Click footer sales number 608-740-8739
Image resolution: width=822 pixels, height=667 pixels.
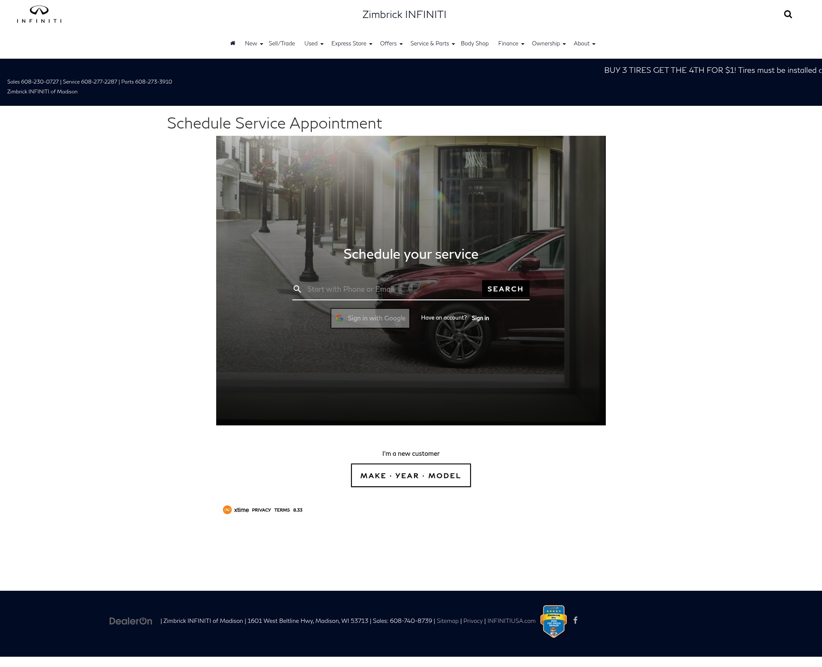click(x=411, y=621)
